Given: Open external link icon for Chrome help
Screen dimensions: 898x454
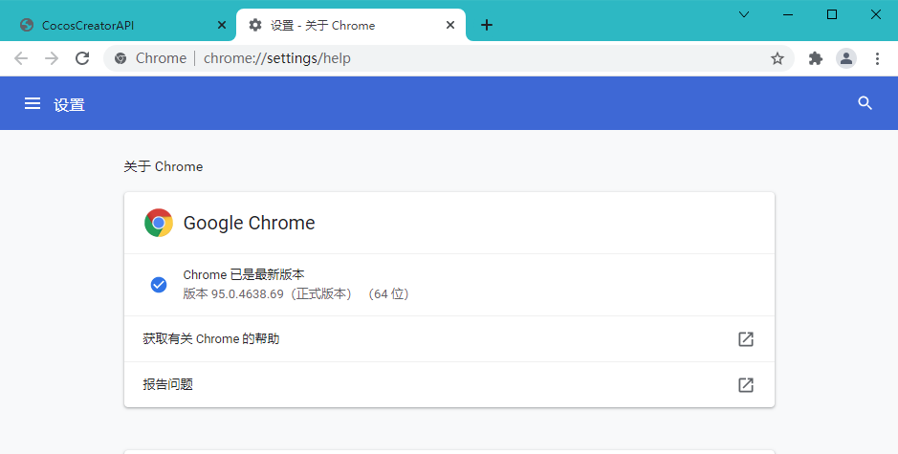Looking at the screenshot, I should tap(746, 339).
